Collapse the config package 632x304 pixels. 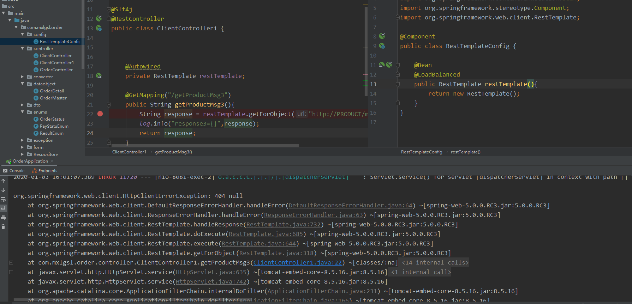23,35
